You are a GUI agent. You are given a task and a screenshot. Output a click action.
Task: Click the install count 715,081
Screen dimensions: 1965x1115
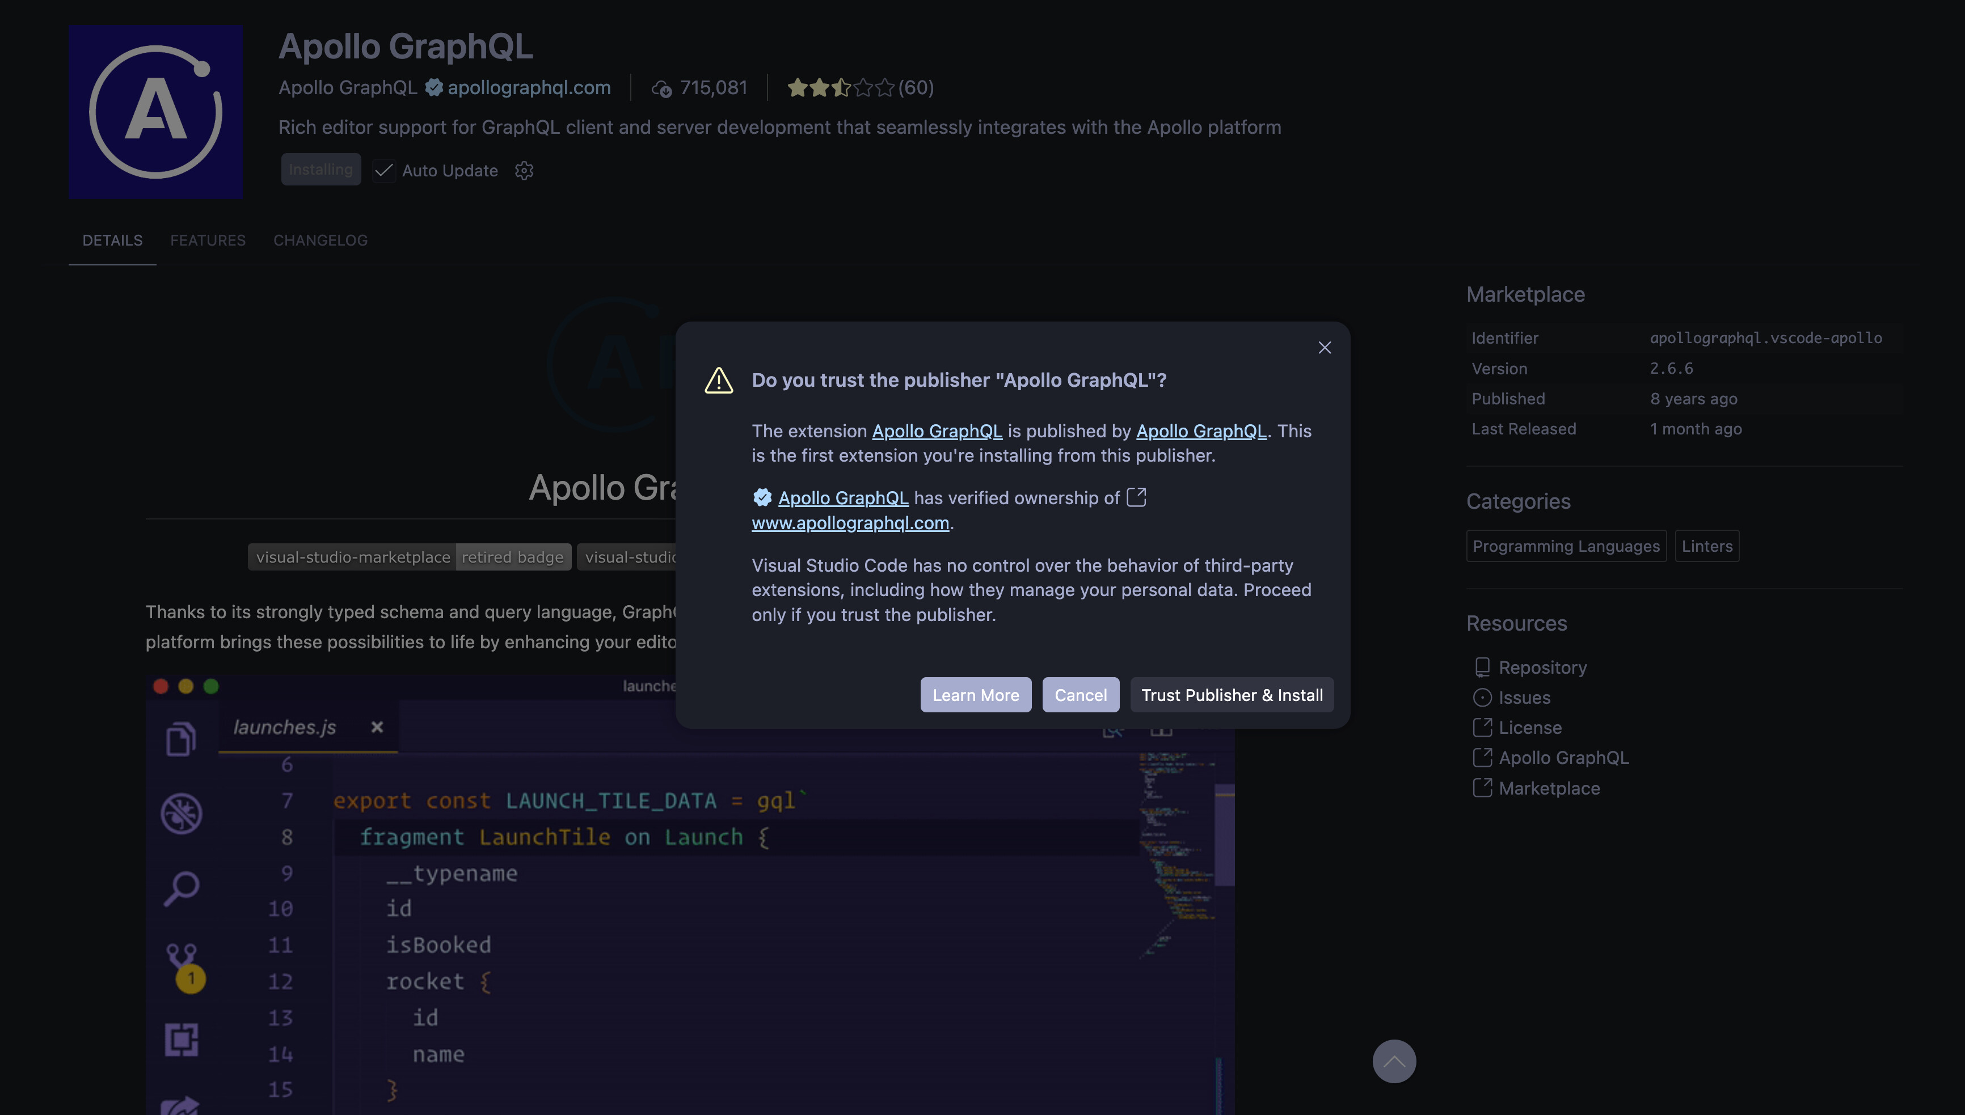714,87
